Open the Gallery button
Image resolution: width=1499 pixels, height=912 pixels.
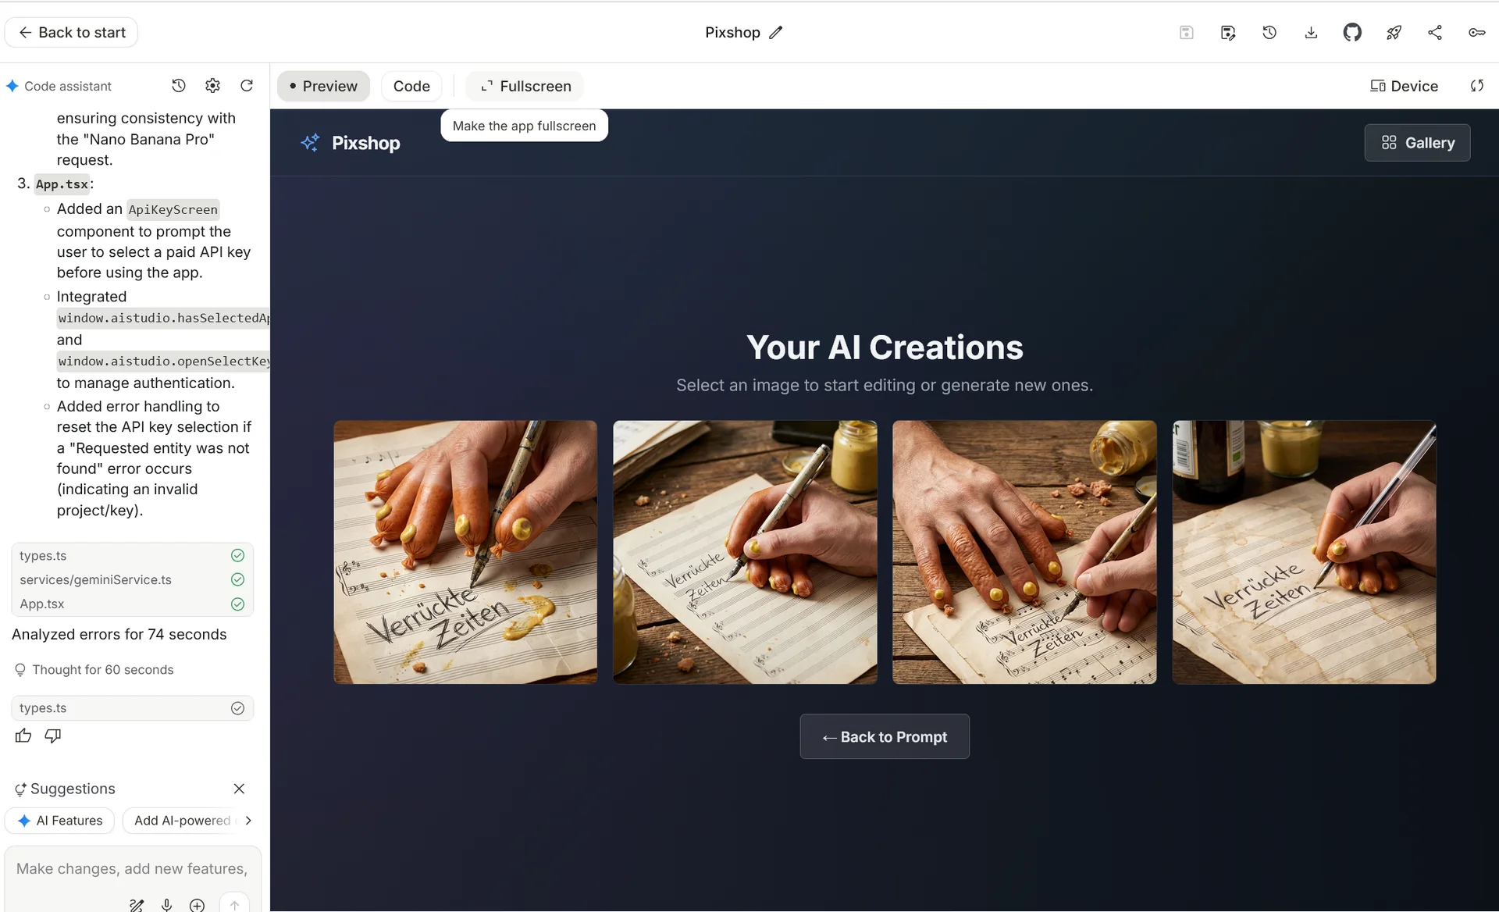[1417, 143]
